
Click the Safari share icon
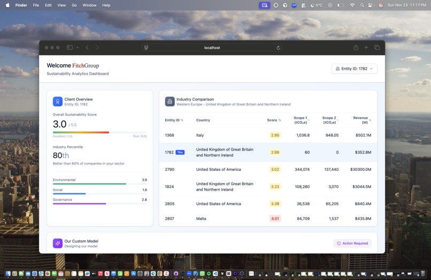pos(356,48)
